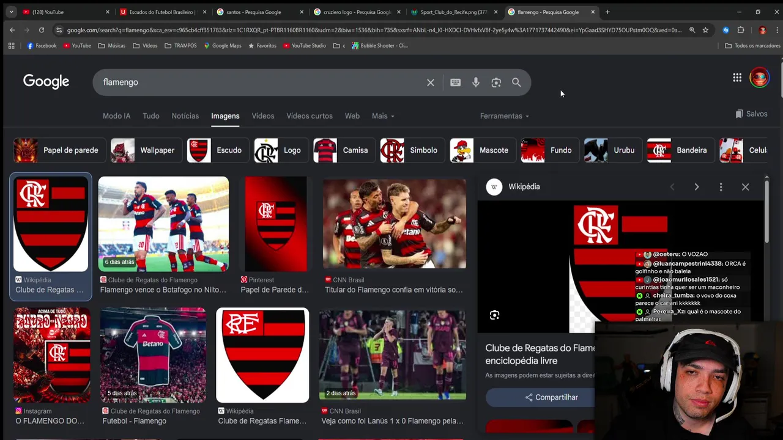This screenshot has width=783, height=440.
Task: Open the CNN Brasil Titular do Flamengo image
Action: [x=395, y=224]
